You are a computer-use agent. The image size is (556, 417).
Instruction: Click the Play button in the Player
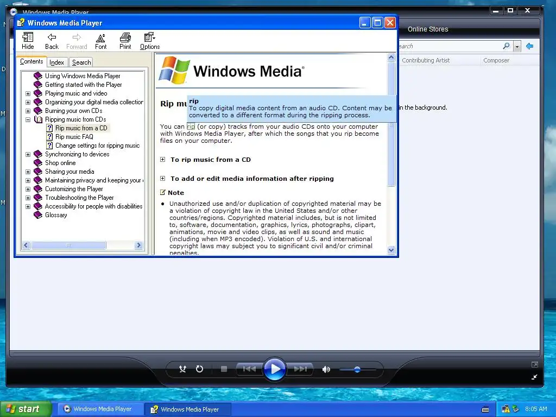point(275,369)
